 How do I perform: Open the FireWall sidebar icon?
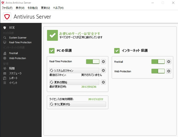(x=5, y=53)
